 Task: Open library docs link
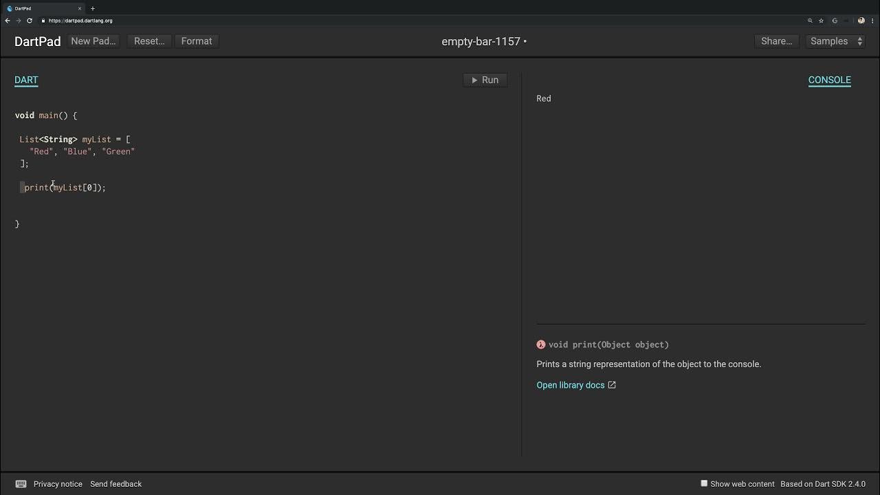point(571,385)
